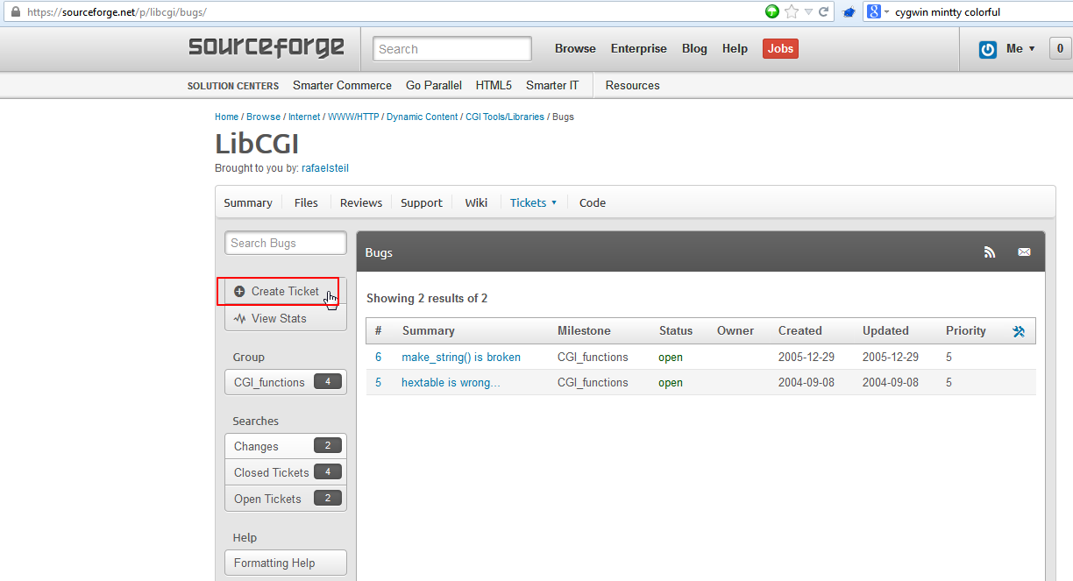
Task: Open the Summary tab
Action: (x=248, y=202)
